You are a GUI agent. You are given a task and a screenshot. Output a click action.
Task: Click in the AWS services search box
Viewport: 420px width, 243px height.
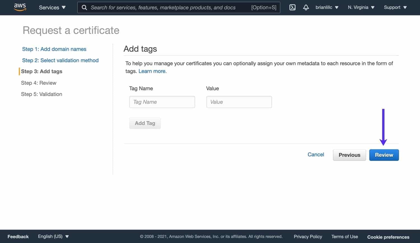[168, 8]
